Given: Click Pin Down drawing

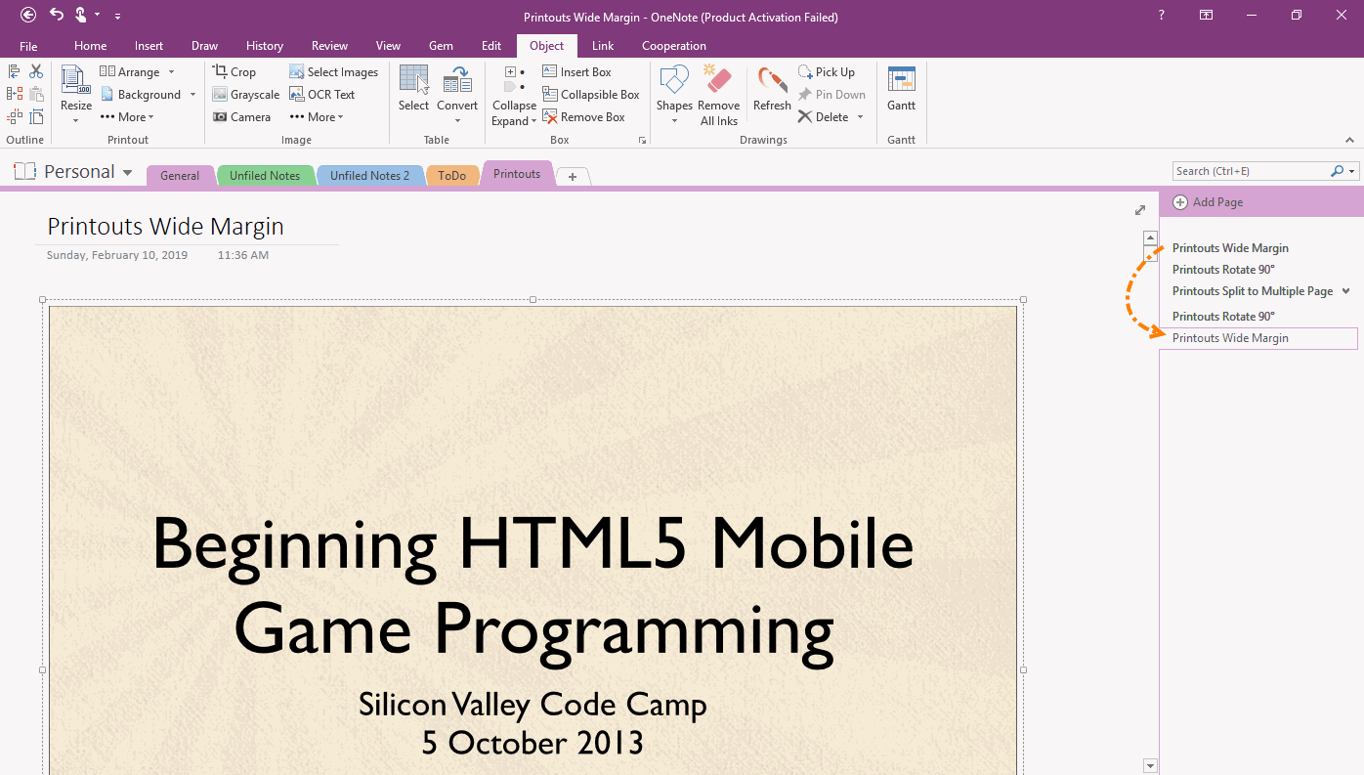Looking at the screenshot, I should click(x=831, y=95).
